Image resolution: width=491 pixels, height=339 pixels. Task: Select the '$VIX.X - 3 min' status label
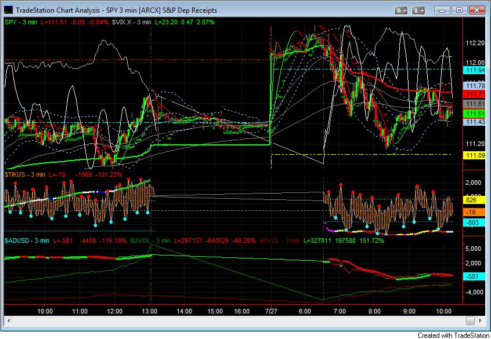coord(132,22)
